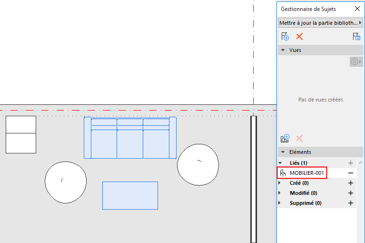Click the plus icon next to Modifié
365x243 pixels.
point(351,193)
